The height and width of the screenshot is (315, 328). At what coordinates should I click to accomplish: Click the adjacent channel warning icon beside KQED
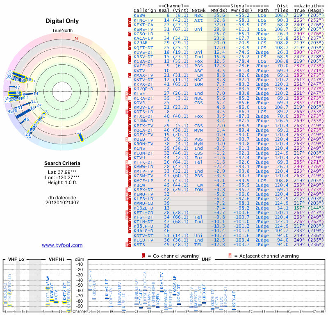pos(127,139)
